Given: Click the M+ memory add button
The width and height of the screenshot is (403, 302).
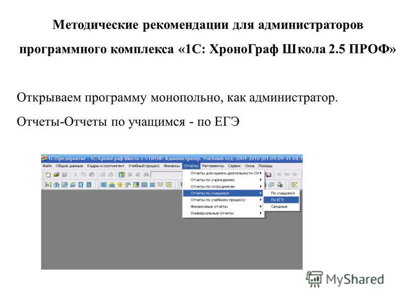Looking at the screenshot, I should [287, 175].
